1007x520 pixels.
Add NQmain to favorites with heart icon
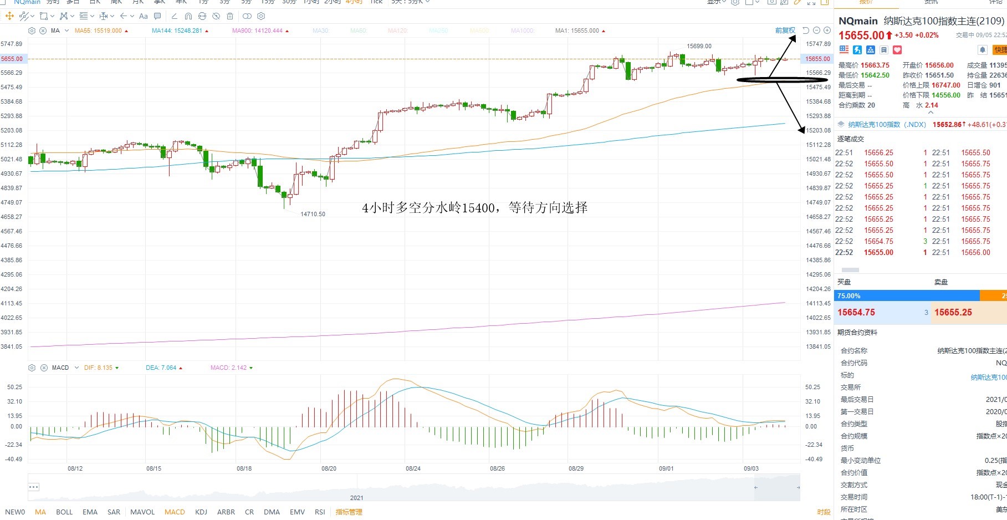click(x=897, y=50)
